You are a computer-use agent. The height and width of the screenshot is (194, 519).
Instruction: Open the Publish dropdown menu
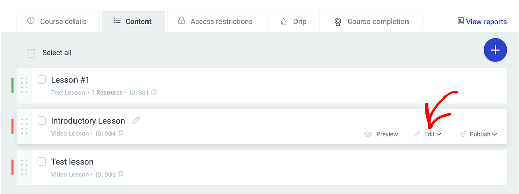pyautogui.click(x=478, y=134)
